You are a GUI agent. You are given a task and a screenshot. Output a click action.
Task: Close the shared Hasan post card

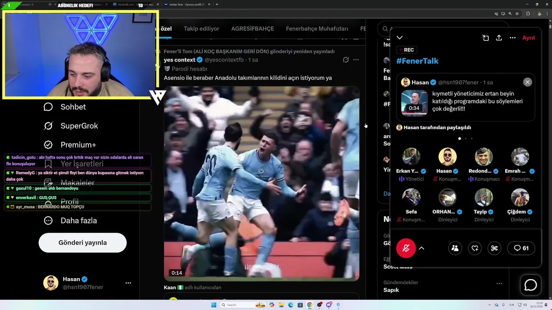click(527, 82)
